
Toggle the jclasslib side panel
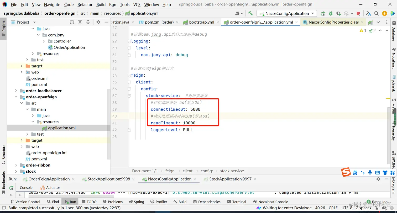[394, 84]
